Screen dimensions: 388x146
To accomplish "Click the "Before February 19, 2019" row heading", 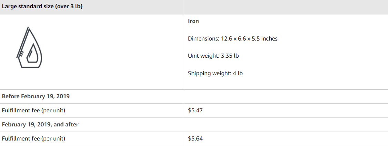I will coord(36,96).
